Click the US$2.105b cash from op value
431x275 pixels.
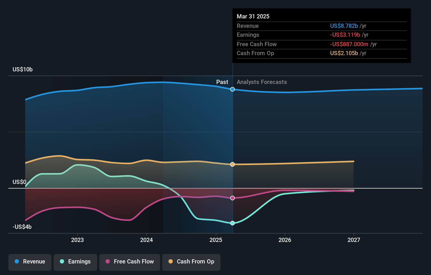344,53
